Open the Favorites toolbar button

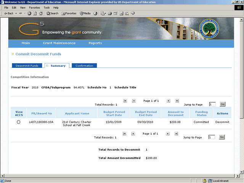coord(69,13)
